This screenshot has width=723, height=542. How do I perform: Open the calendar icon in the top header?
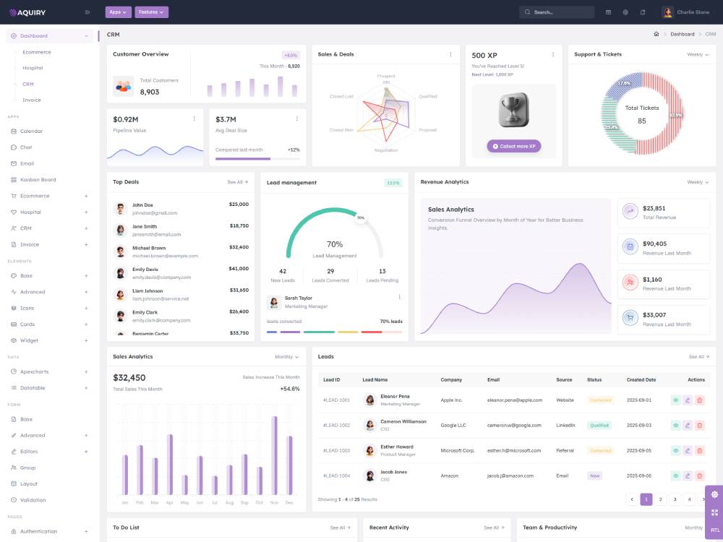coord(608,12)
